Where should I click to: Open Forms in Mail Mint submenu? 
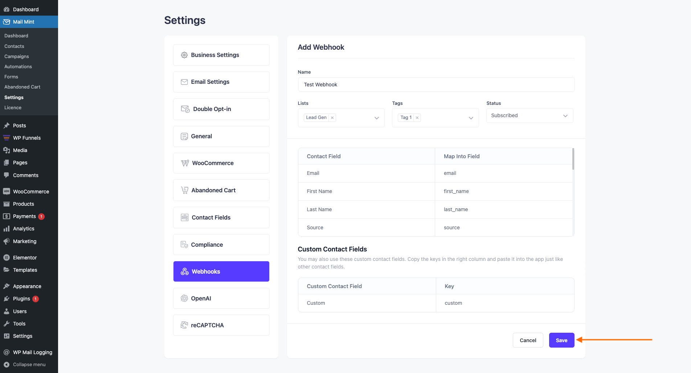click(11, 77)
